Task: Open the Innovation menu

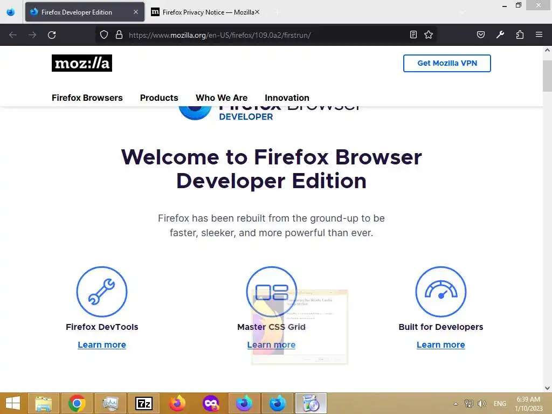Action: pos(287,98)
